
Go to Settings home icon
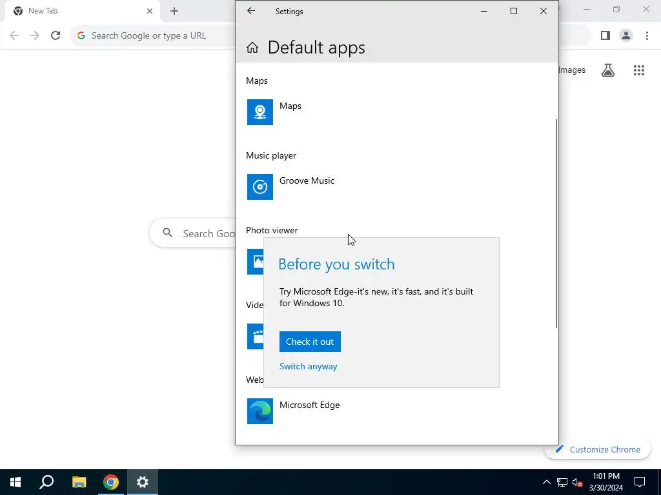click(252, 48)
